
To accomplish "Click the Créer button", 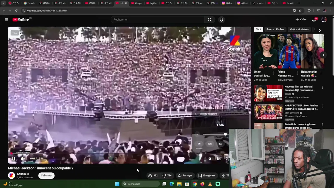I will (301, 20).
